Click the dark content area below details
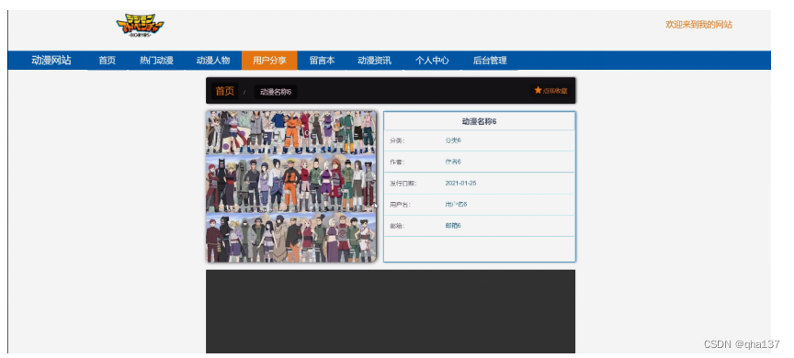This screenshot has height=358, width=794. (391, 311)
